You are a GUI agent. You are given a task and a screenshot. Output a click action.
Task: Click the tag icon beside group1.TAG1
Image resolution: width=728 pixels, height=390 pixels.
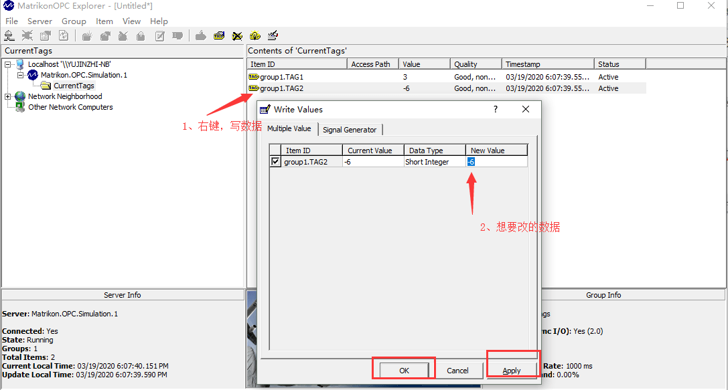(254, 77)
